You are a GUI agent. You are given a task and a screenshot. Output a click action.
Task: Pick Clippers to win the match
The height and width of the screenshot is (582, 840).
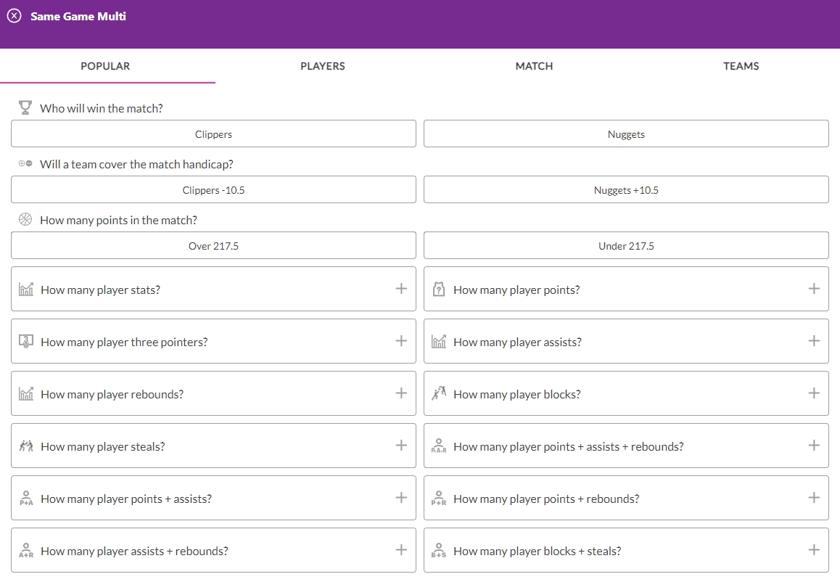click(213, 134)
